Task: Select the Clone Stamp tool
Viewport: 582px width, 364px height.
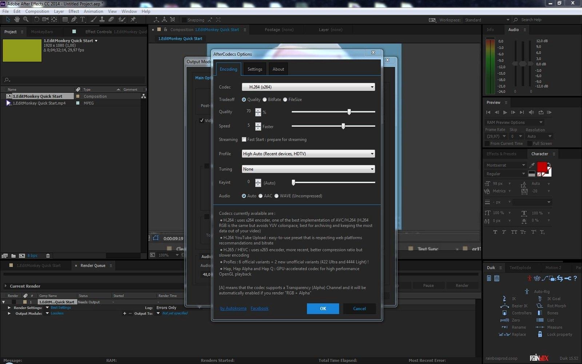Action: 102,19
